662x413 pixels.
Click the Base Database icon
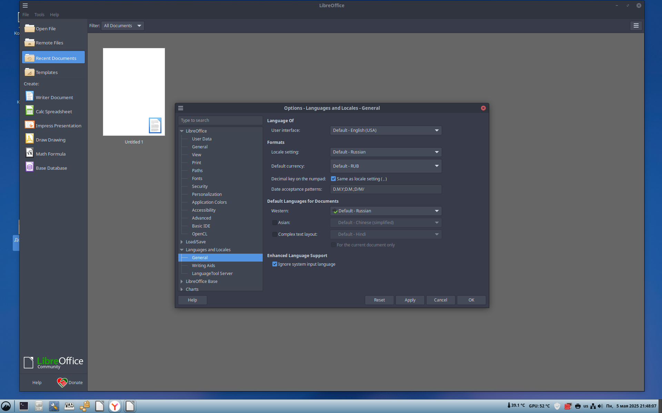click(30, 167)
